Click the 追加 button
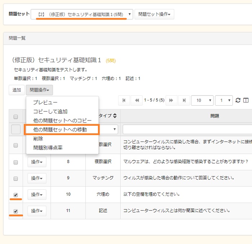The width and height of the screenshot is (252, 244). (17, 90)
